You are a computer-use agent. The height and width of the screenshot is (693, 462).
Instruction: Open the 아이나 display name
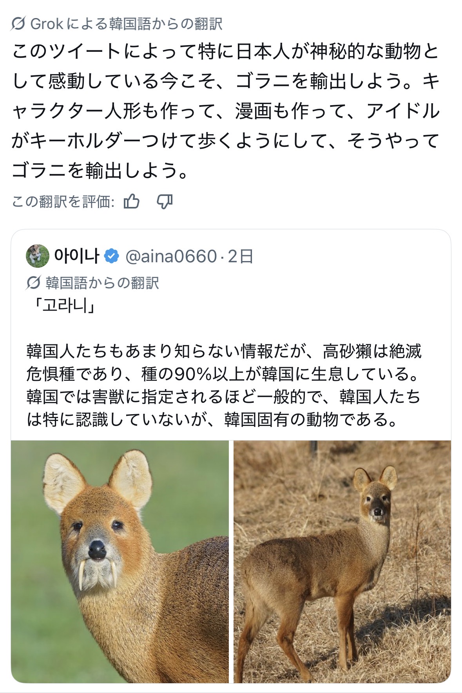(77, 256)
